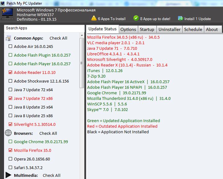Click the Common Apps category icon

point(8,38)
